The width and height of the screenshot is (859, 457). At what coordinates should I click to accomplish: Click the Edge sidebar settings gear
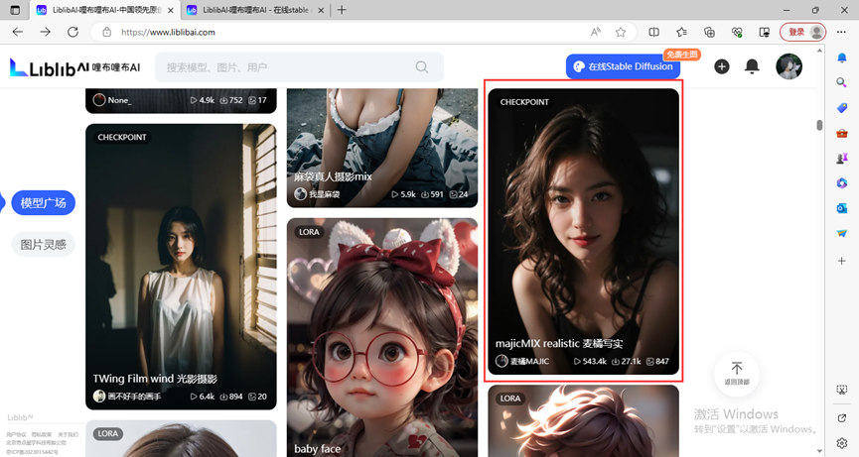tap(842, 443)
